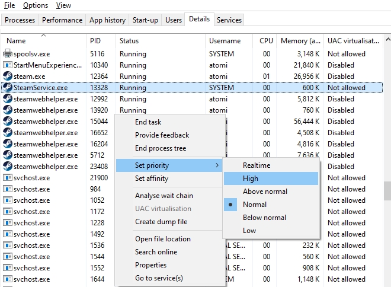Open the File menu
The width and height of the screenshot is (391, 287).
pyautogui.click(x=9, y=5)
